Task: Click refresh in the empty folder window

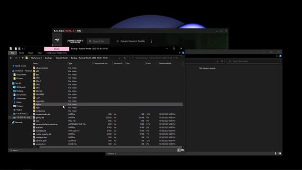Action: click(222, 61)
